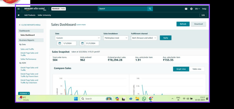Open Detail Page Sales and Traffic By Child Item
The height and width of the screenshot is (109, 234).
(29, 81)
